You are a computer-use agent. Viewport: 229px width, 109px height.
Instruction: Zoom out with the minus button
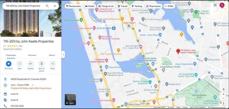223,98
